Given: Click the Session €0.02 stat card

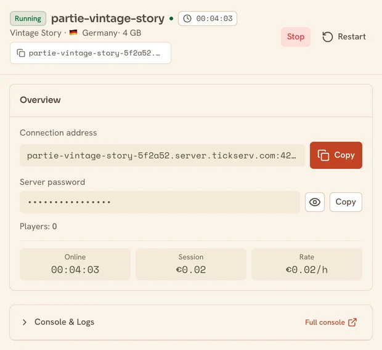Looking at the screenshot, I should 191,264.
